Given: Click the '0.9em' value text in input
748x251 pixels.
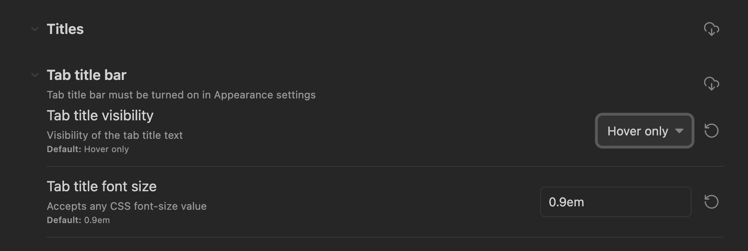Looking at the screenshot, I should (x=566, y=202).
